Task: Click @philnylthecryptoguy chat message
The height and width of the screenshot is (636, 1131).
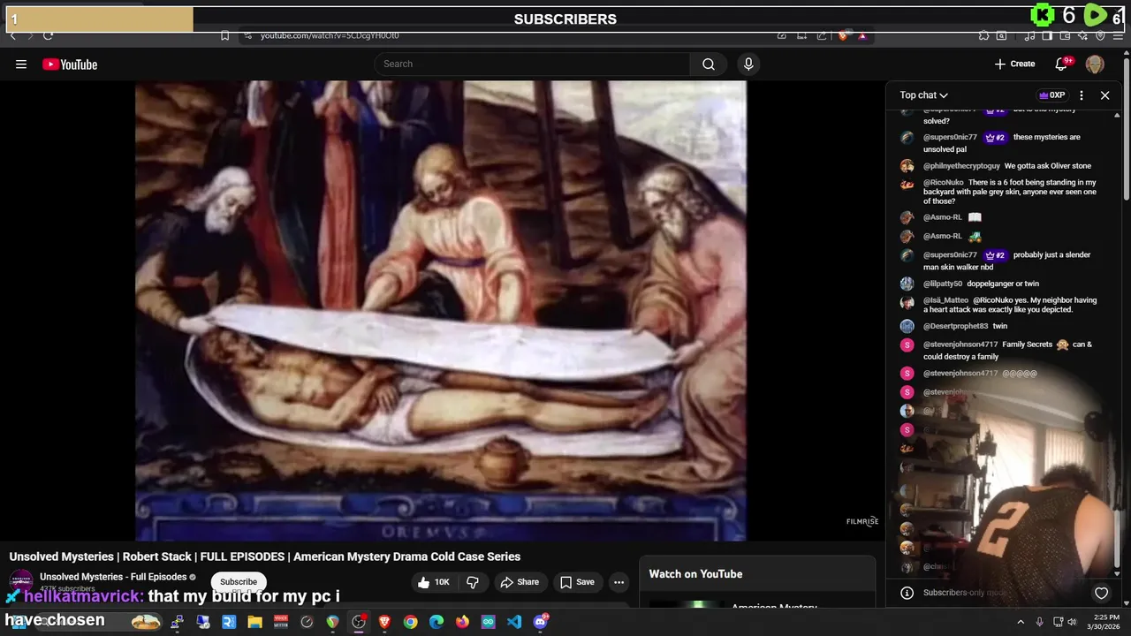Action: (1007, 166)
